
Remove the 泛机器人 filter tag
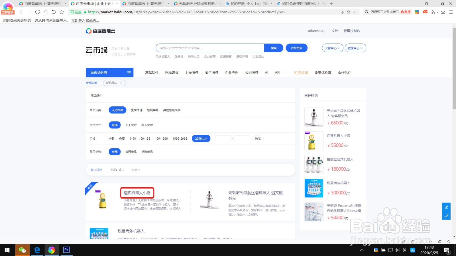point(121,83)
